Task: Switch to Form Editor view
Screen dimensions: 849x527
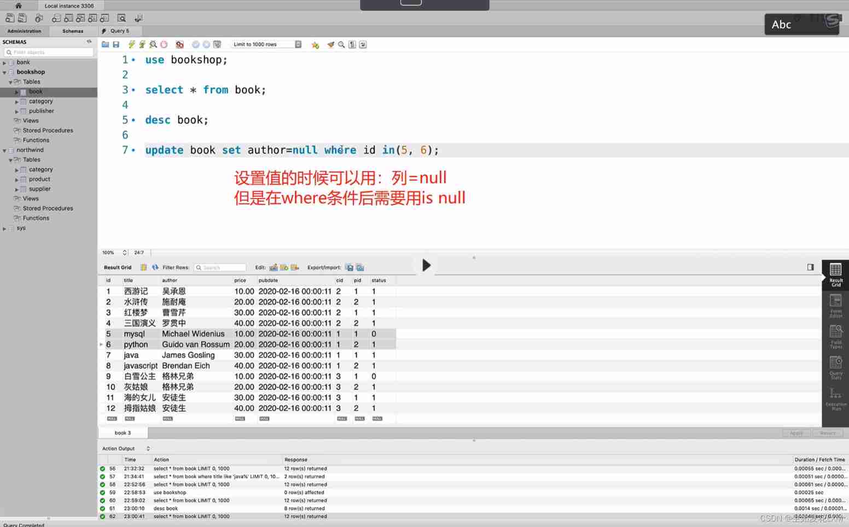Action: [835, 306]
